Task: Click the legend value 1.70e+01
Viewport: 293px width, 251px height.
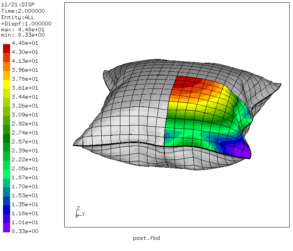Action: pos(25,187)
